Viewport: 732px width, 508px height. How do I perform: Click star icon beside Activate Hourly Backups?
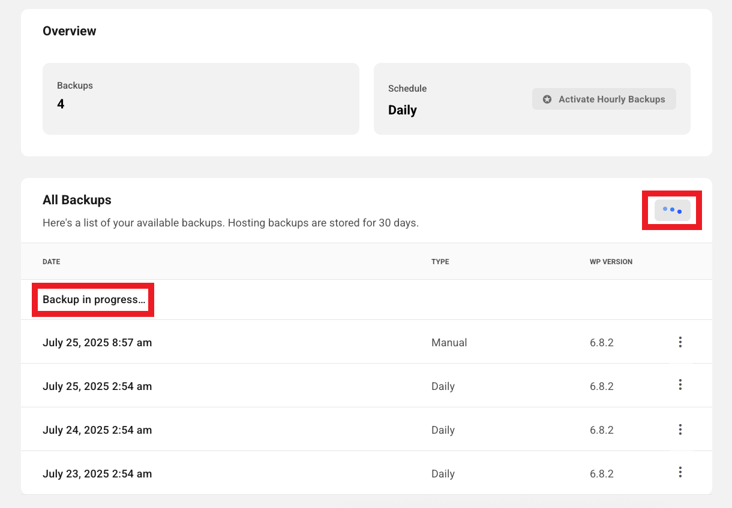click(547, 99)
